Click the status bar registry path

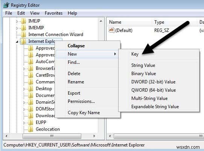[x=74, y=145]
